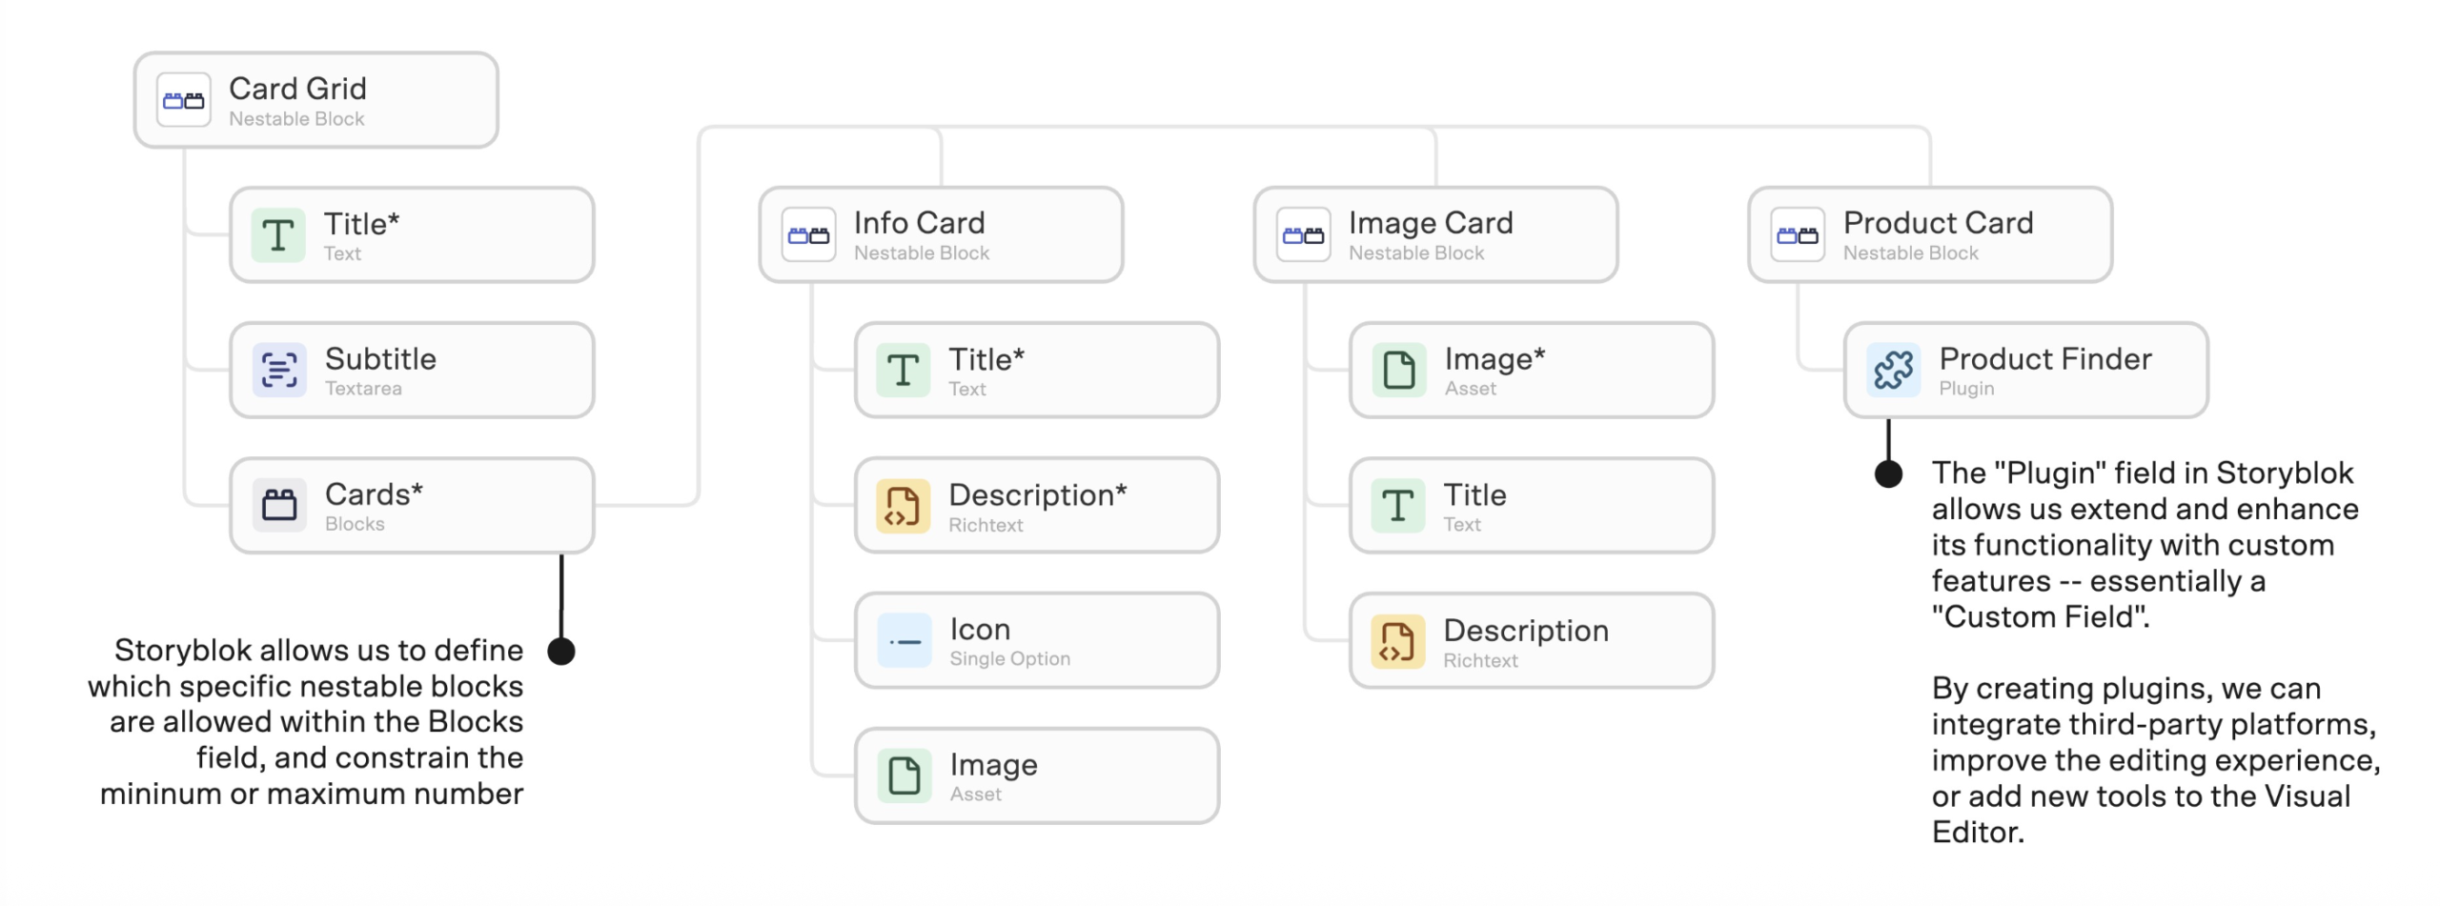Click the black dot marker below Cards*
The width and height of the screenshot is (2440, 906).
click(x=561, y=651)
